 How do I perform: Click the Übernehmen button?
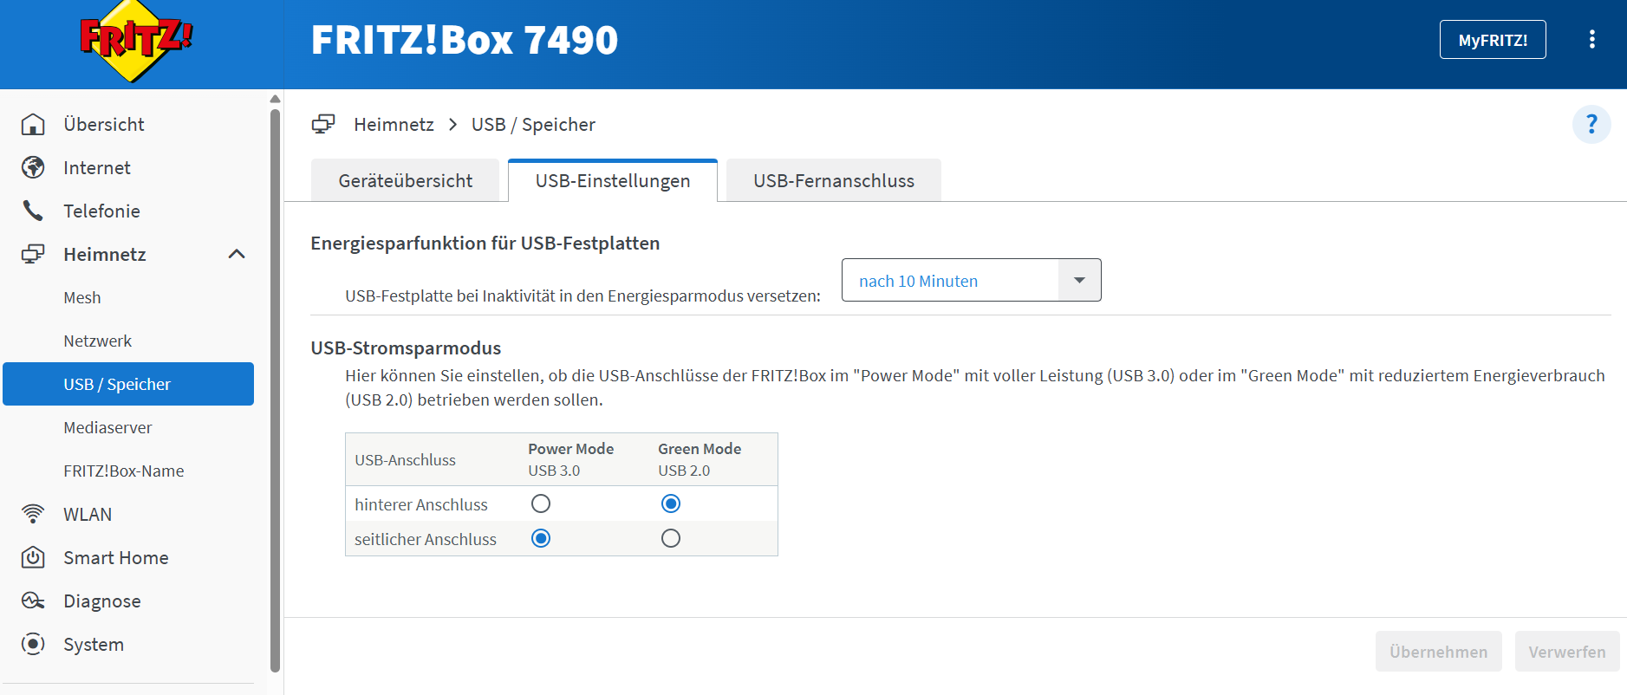point(1438,652)
